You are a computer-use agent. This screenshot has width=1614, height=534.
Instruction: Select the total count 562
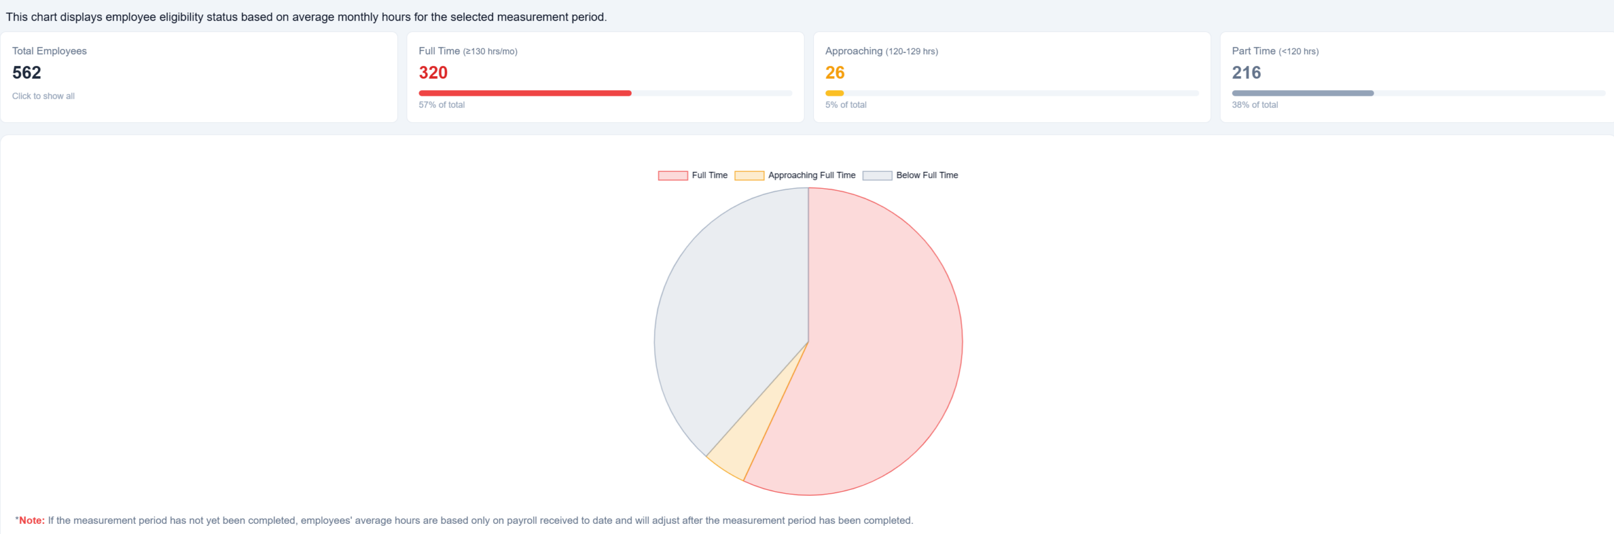[26, 73]
